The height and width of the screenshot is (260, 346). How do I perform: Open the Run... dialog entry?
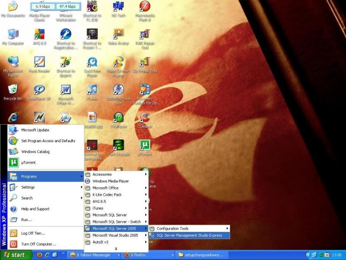46,220
